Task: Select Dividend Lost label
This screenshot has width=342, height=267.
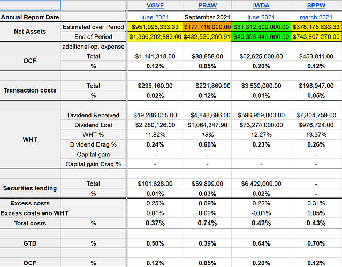Action: pyautogui.click(x=93, y=125)
